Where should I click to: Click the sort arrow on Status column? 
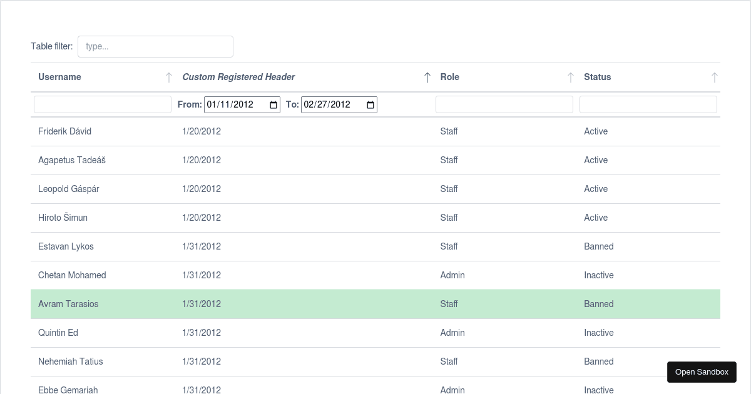714,77
